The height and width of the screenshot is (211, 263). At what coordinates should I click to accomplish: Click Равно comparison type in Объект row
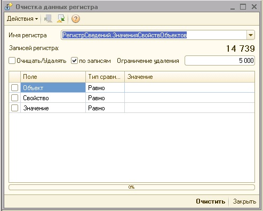(x=105, y=87)
